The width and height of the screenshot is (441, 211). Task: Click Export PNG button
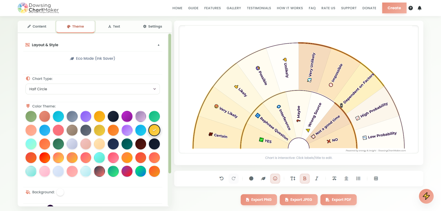click(259, 200)
